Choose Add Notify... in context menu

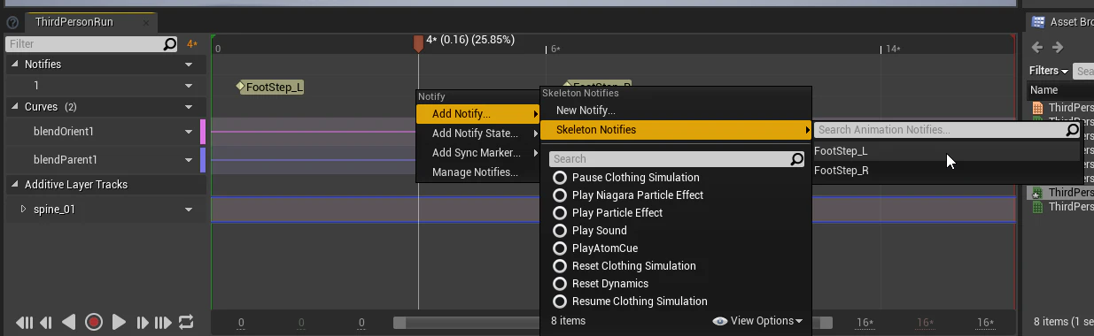tap(477, 114)
